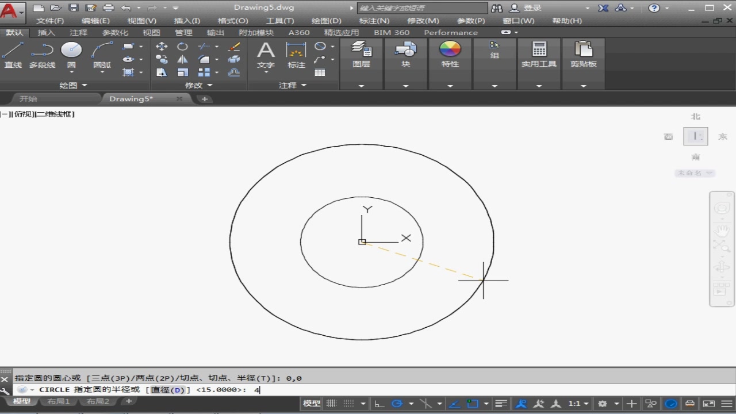Toggle grid display in status bar

click(332, 404)
